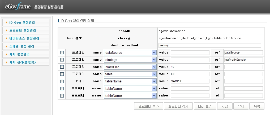
Task: Click the eGovFrame logo
Action: tap(18, 7)
